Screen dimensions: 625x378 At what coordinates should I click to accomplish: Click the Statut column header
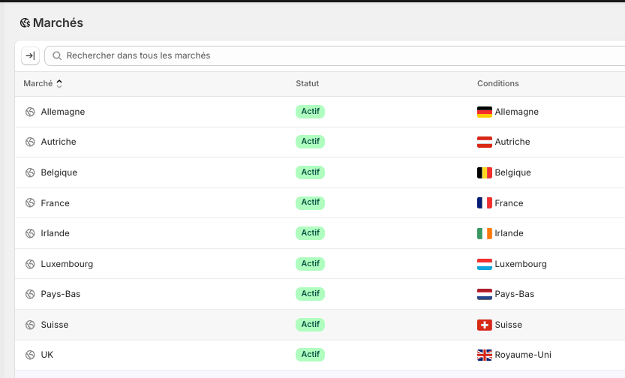[307, 83]
